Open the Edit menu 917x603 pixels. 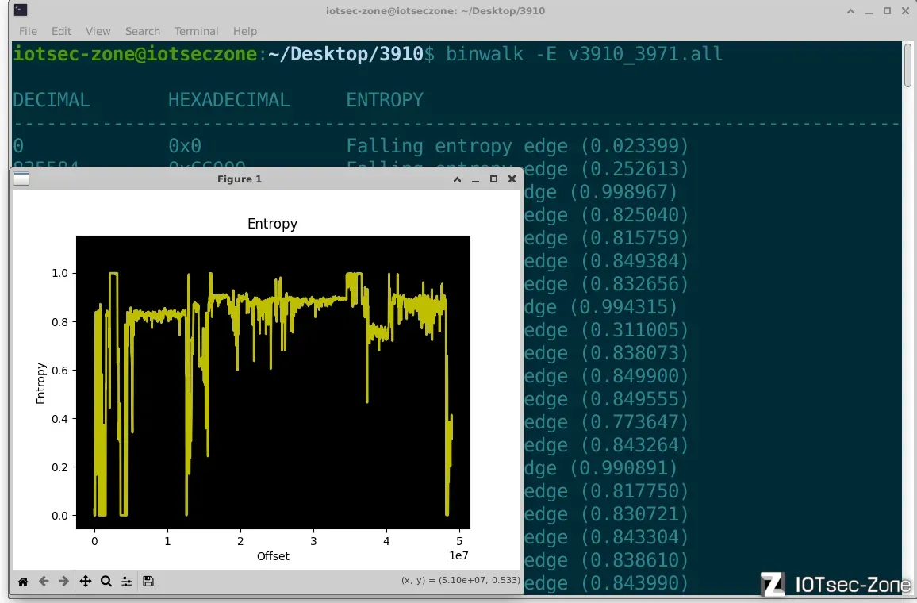coord(61,31)
